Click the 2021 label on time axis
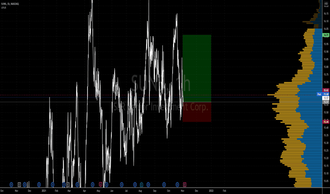Viewport: 330px width, 194px height. coord(44,190)
